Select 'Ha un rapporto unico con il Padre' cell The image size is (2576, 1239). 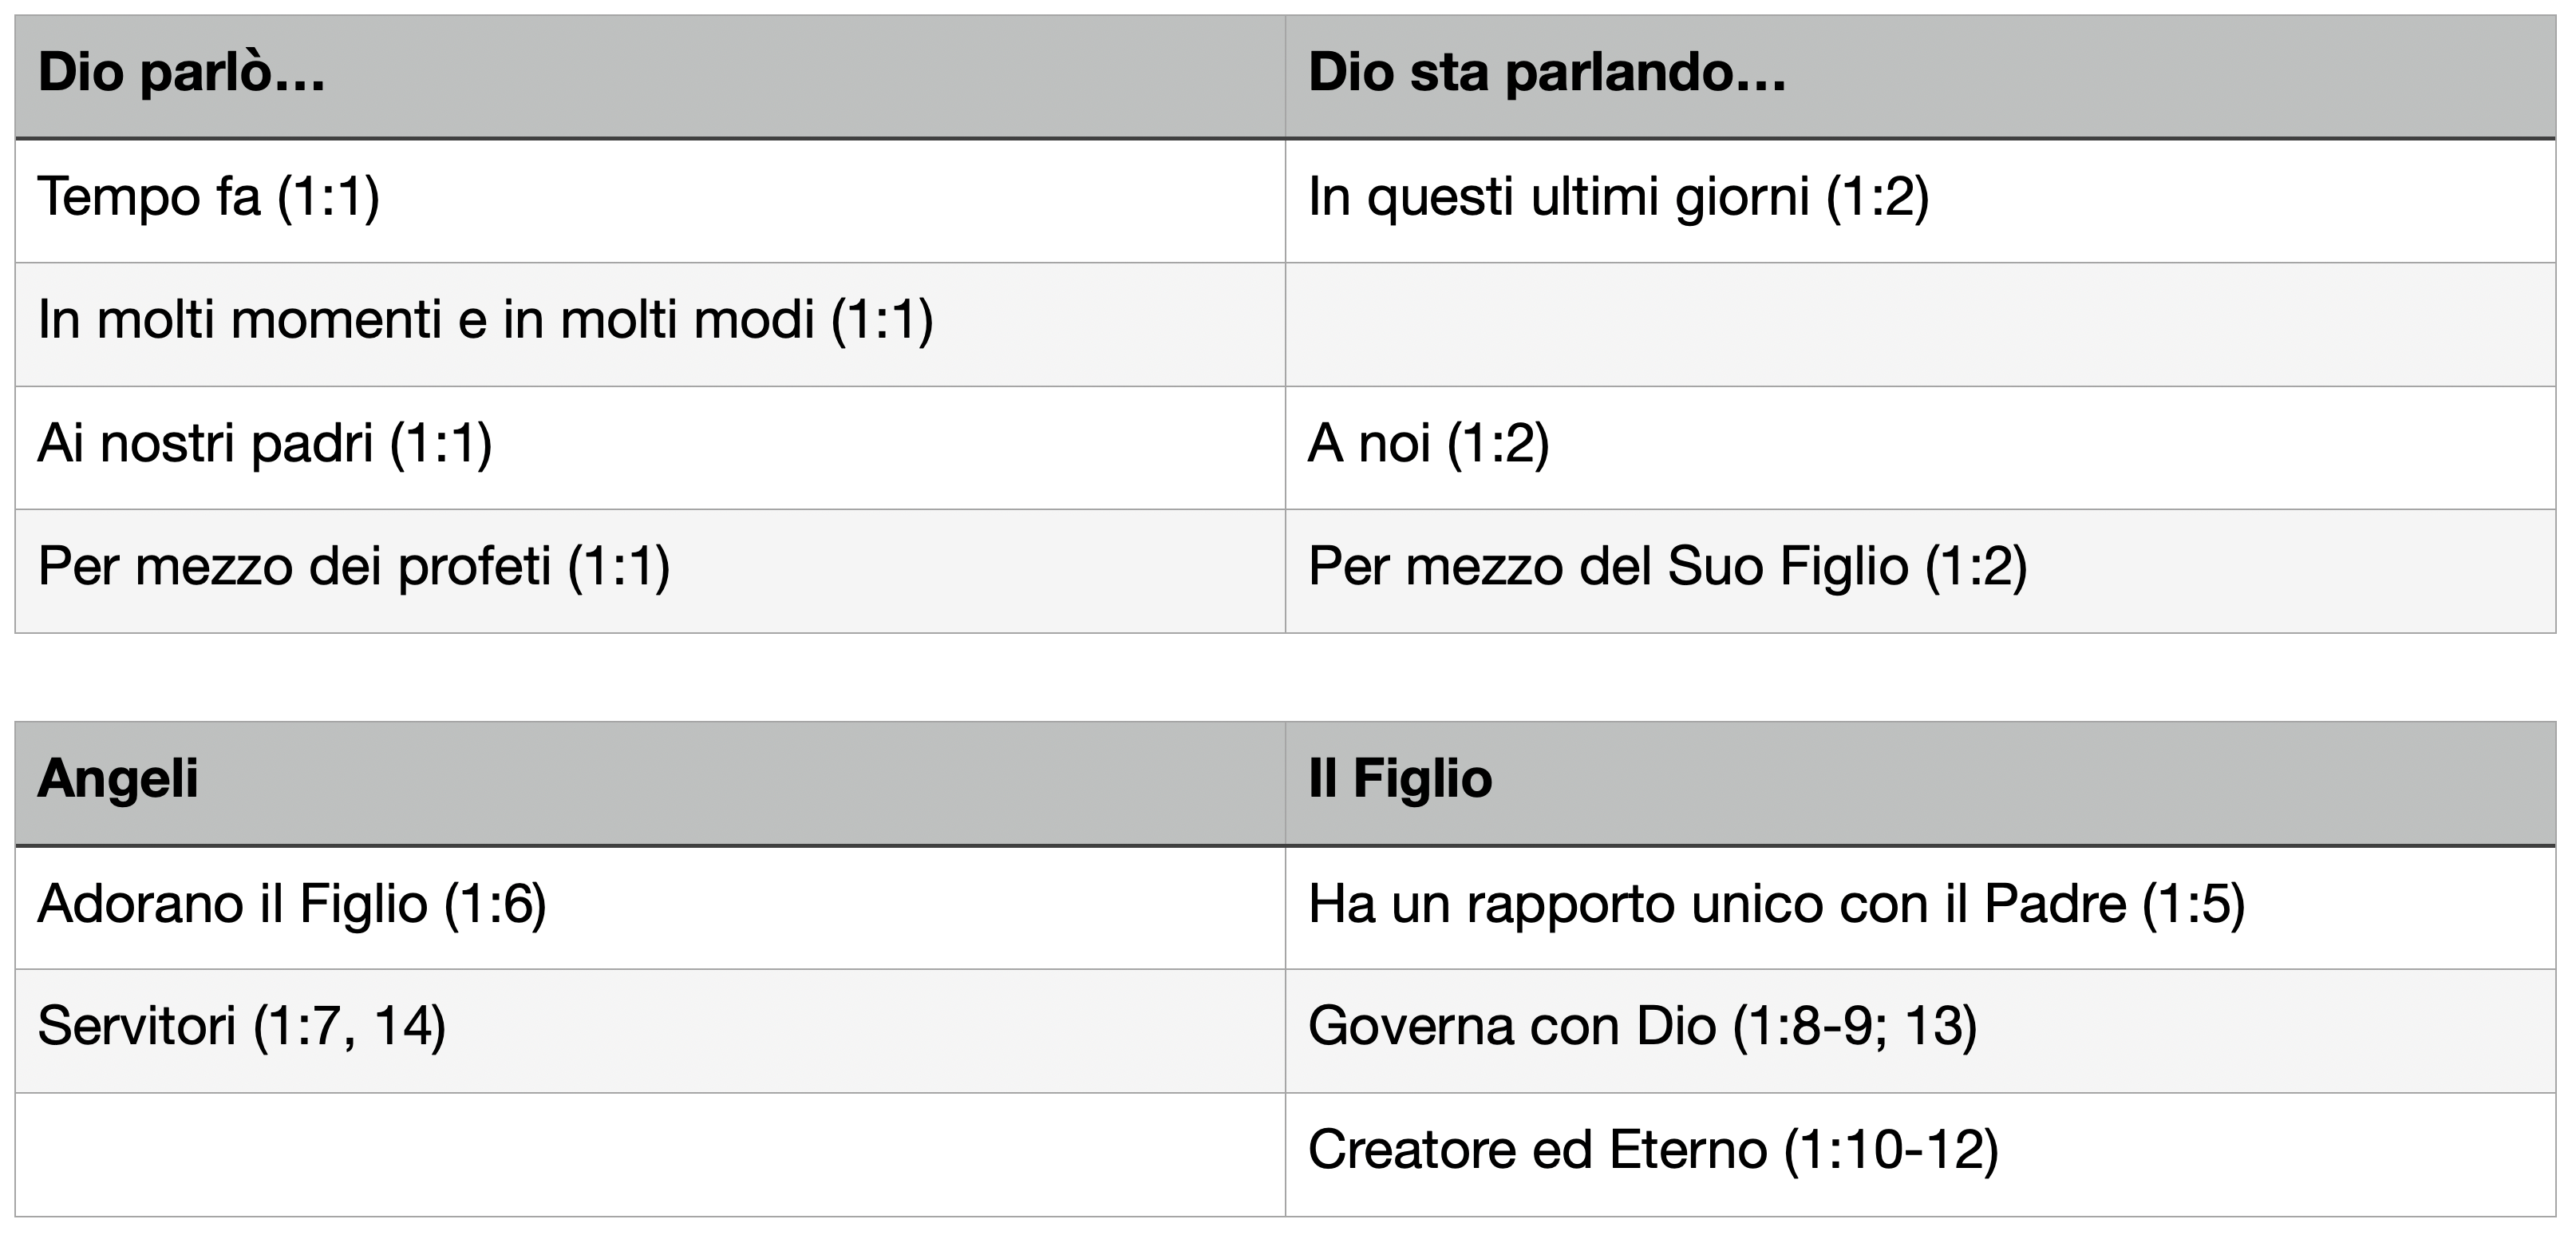click(1920, 907)
